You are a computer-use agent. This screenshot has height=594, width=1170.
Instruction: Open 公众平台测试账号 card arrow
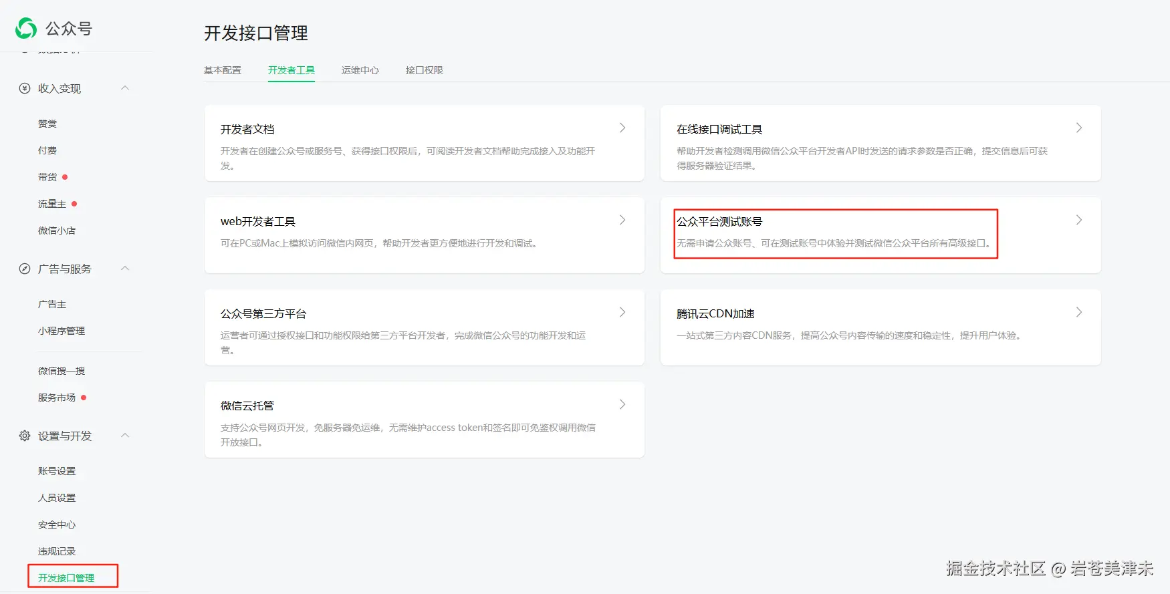(x=1078, y=220)
